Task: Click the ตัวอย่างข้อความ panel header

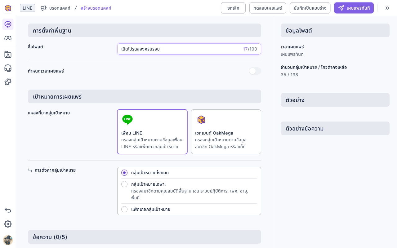Action: click(x=335, y=128)
